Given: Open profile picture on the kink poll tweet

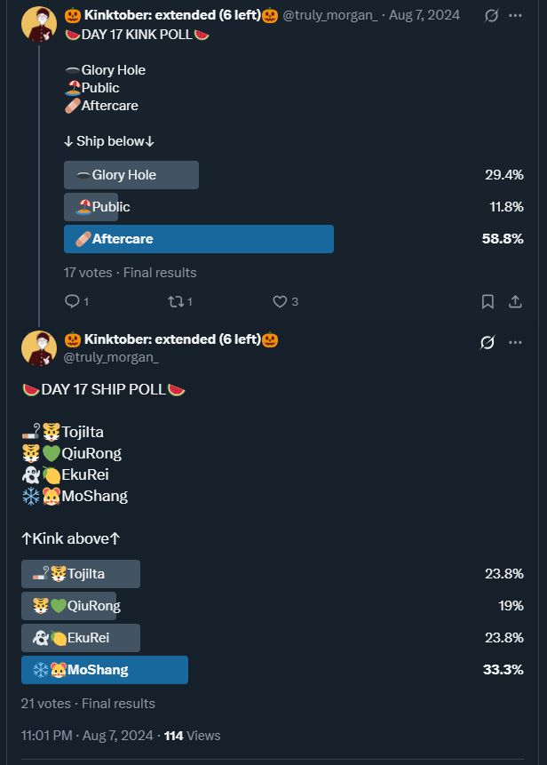Looking at the screenshot, I should click(x=39, y=24).
